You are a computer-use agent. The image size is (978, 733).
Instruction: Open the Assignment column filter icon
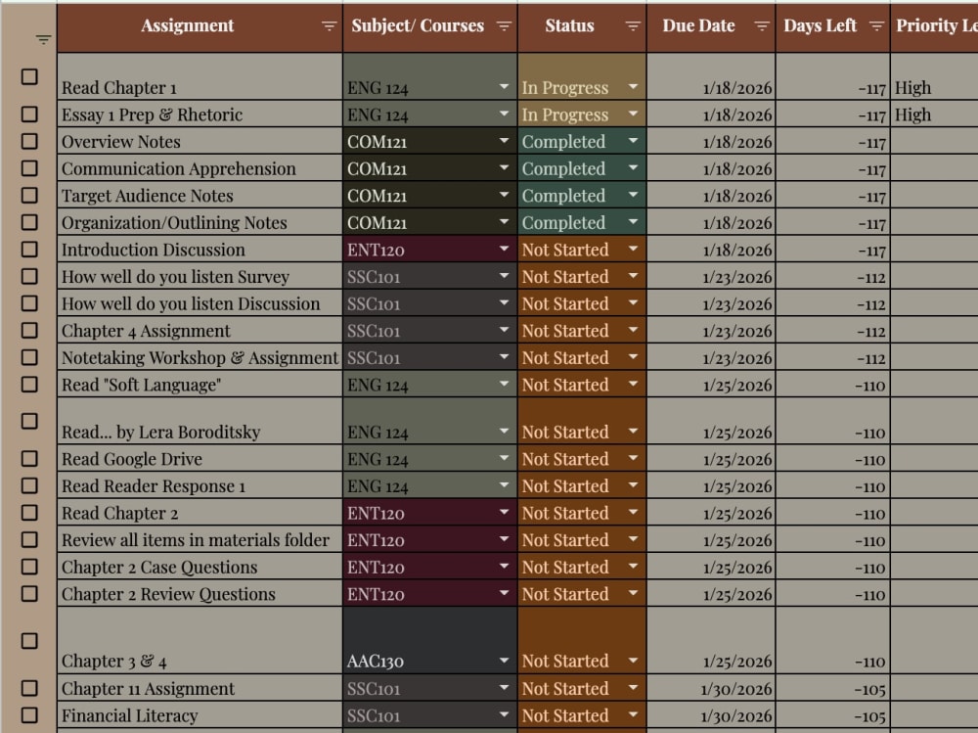329,25
